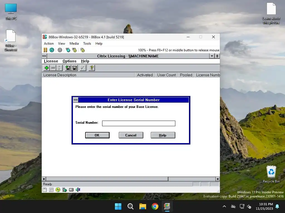This screenshot has height=213, width=285.
Task: Send Ctrl+Alt+Del via teal gear icon
Action: click(x=68, y=50)
